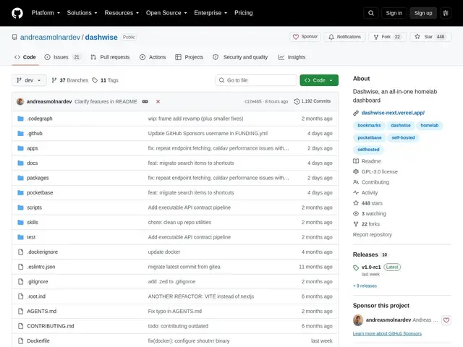Star the dashwise repository

point(430,37)
